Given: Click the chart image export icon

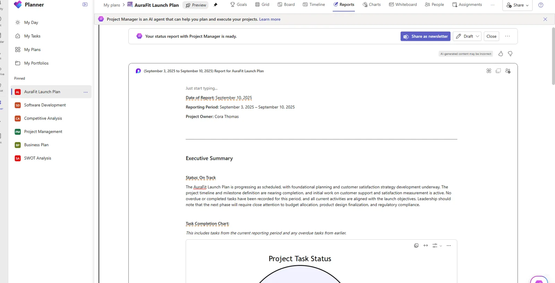Looking at the screenshot, I should pyautogui.click(x=416, y=246).
